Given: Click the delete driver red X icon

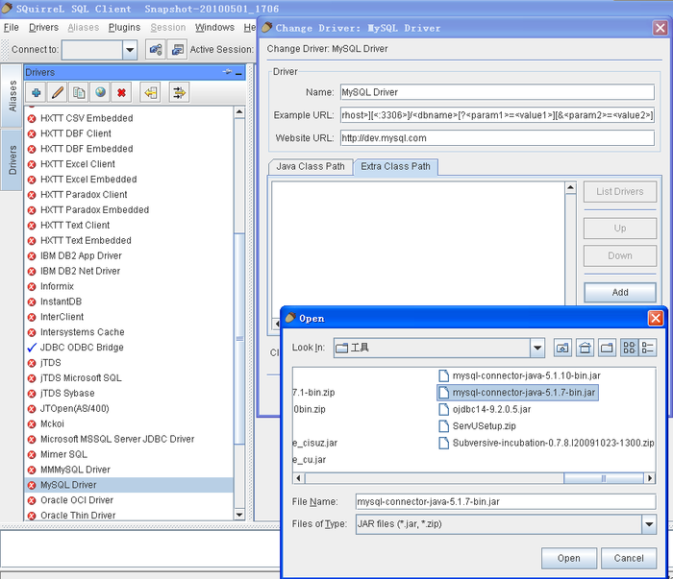Looking at the screenshot, I should point(121,92).
